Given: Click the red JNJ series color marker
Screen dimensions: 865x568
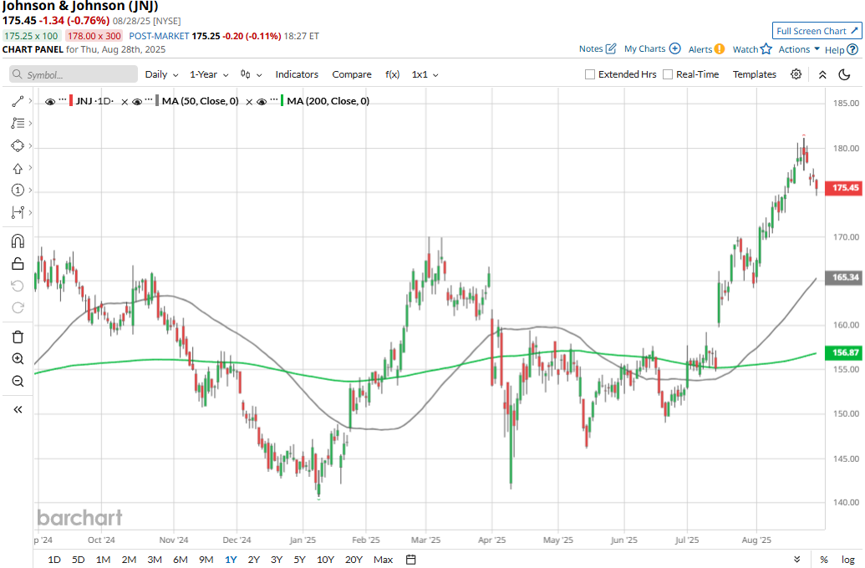Looking at the screenshot, I should [x=70, y=101].
